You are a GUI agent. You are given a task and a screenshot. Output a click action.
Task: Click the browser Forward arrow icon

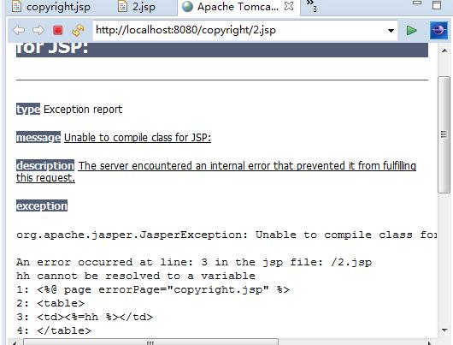click(x=38, y=30)
